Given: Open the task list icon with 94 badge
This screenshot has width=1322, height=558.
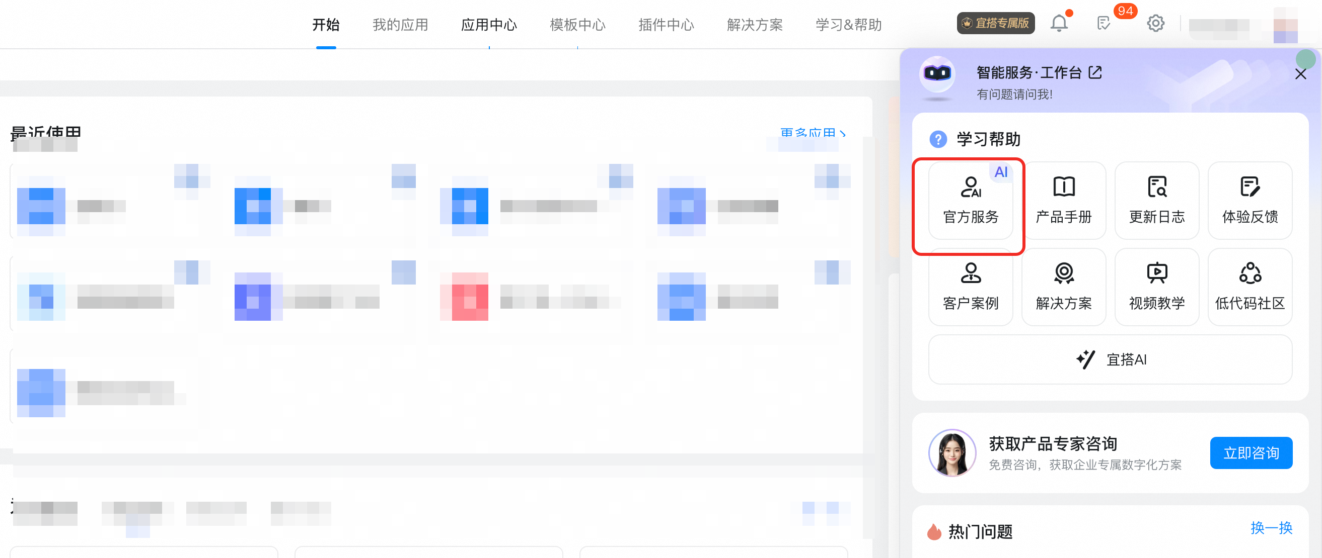Looking at the screenshot, I should click(x=1103, y=24).
